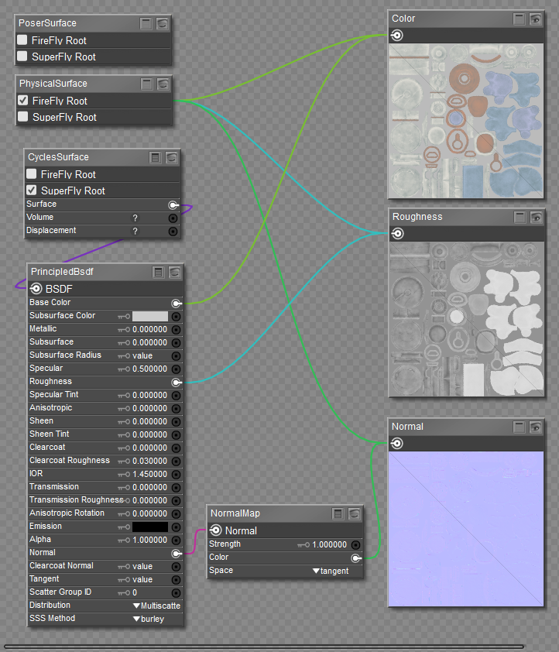Screen dimensions: 559x652
Task: Toggle eye preview on Normal image node
Action: pyautogui.click(x=535, y=427)
